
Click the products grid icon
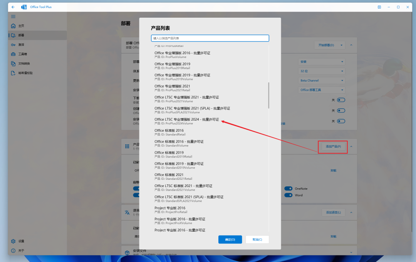click(x=127, y=146)
